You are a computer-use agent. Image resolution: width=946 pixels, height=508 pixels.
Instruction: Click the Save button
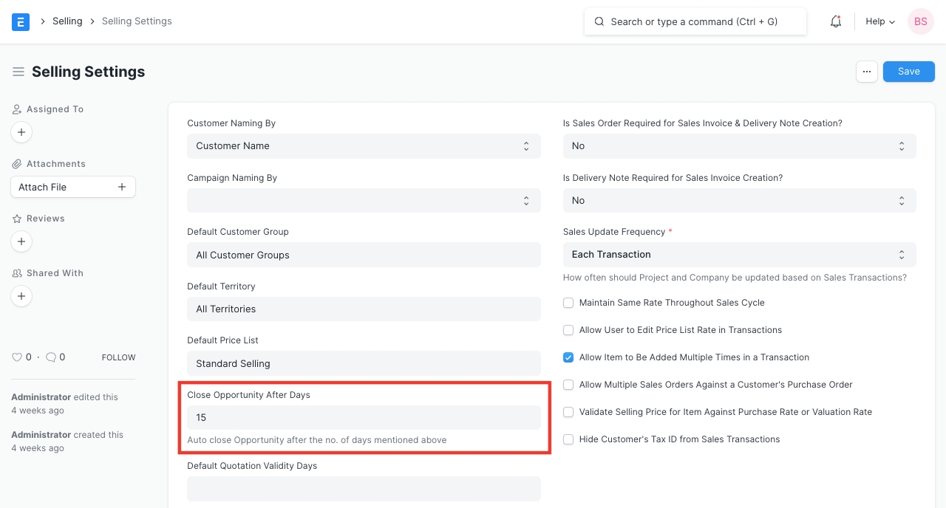pyautogui.click(x=908, y=72)
